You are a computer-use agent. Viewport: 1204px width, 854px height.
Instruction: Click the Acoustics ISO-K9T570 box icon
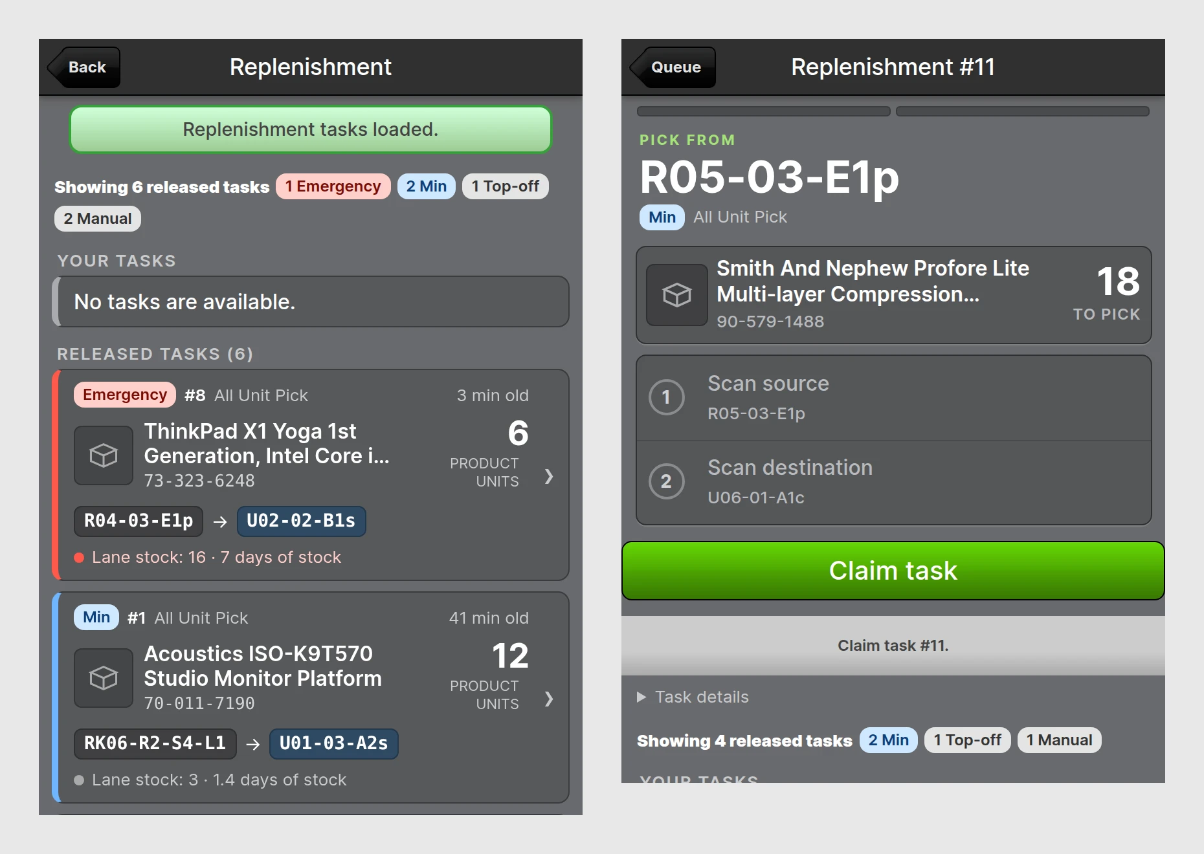click(104, 678)
